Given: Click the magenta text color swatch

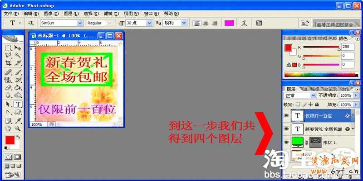Looking at the screenshot, I should pos(230,23).
